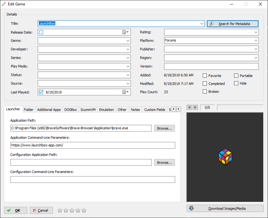
Task: Open the ScummVM tab
Action: [x=88, y=110]
